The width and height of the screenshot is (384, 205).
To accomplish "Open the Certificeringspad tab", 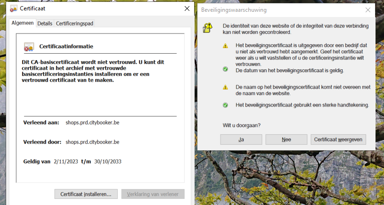I will pyautogui.click(x=77, y=23).
